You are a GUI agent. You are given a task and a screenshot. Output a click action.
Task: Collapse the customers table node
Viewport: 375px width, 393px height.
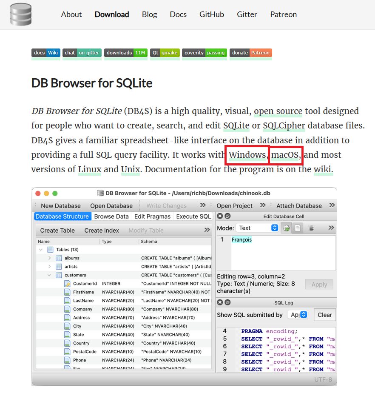[49, 275]
